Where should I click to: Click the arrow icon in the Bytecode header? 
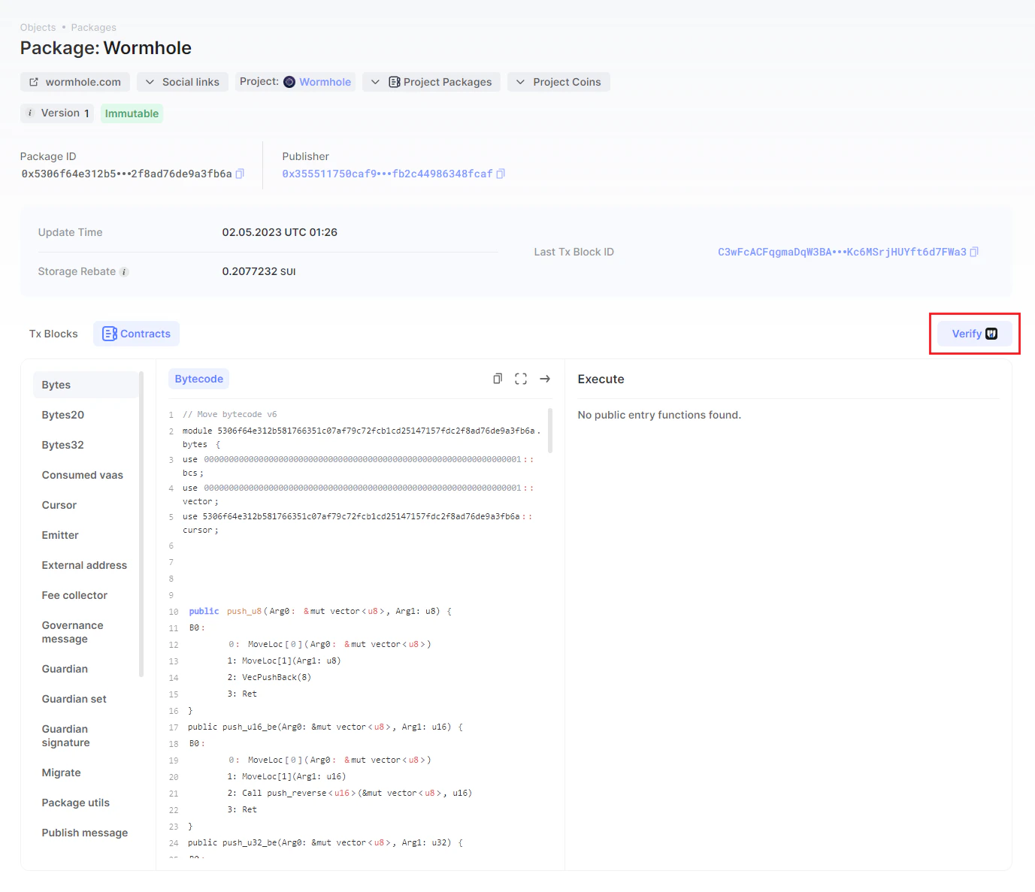pyautogui.click(x=545, y=379)
